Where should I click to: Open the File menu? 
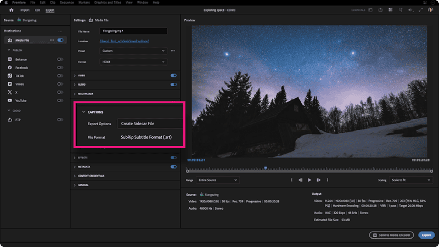pos(33,3)
